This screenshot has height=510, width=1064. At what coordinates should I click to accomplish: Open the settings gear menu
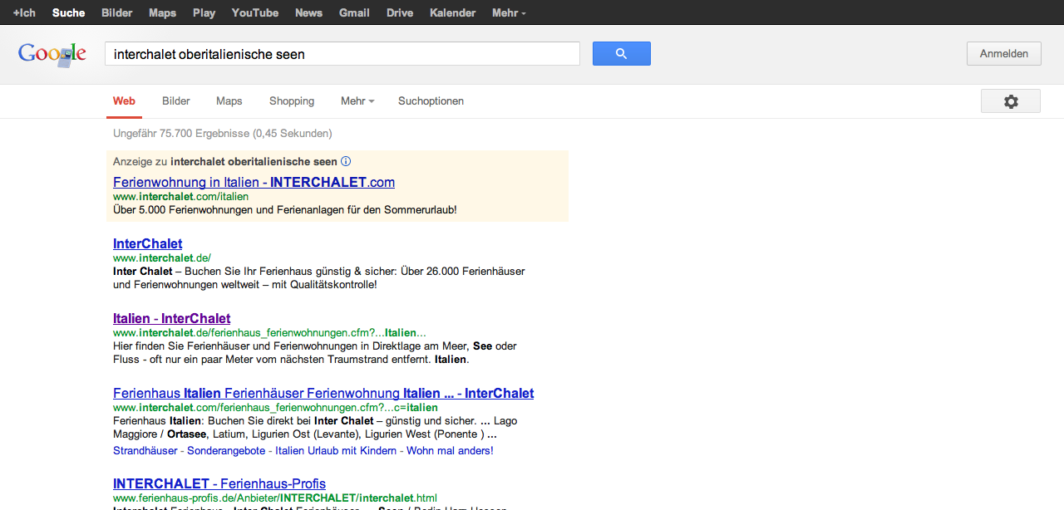point(1010,101)
